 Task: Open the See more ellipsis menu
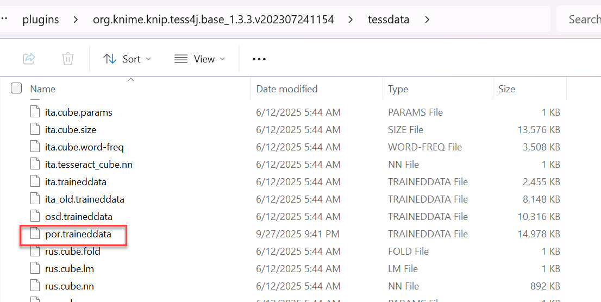[259, 59]
